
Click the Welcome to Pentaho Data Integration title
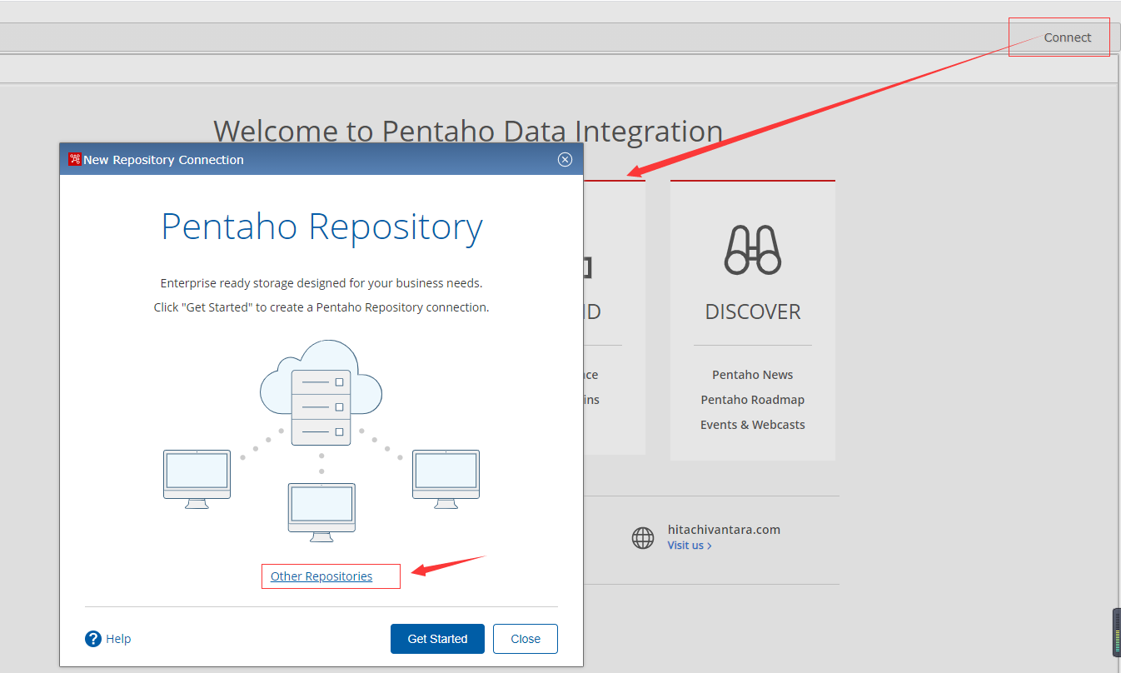468,132
